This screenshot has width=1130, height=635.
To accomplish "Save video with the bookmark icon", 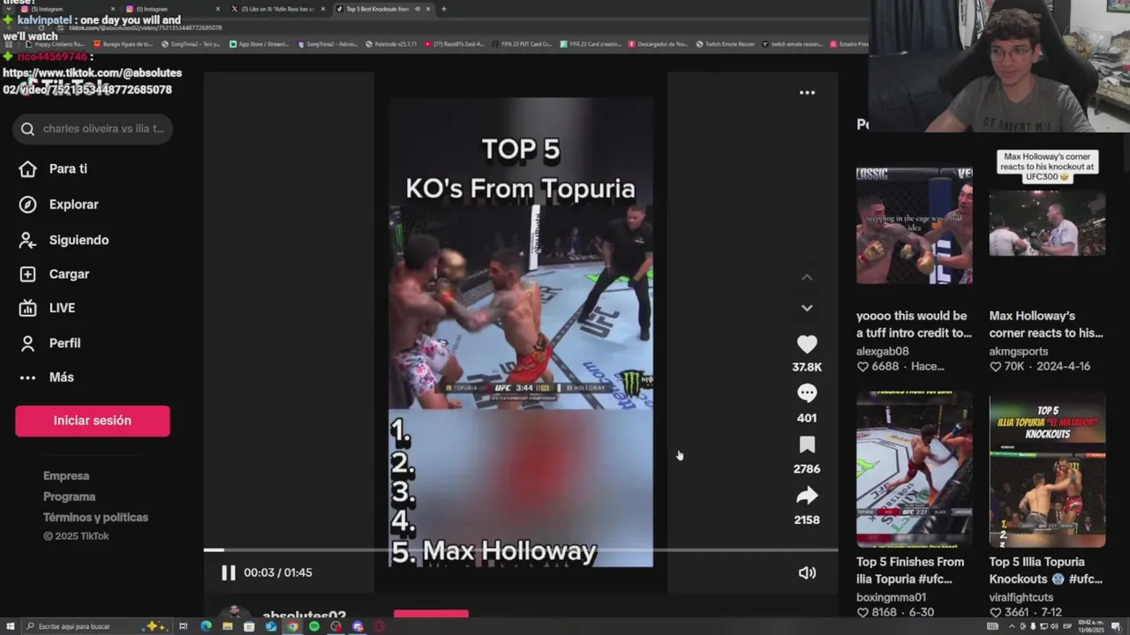I will click(807, 444).
